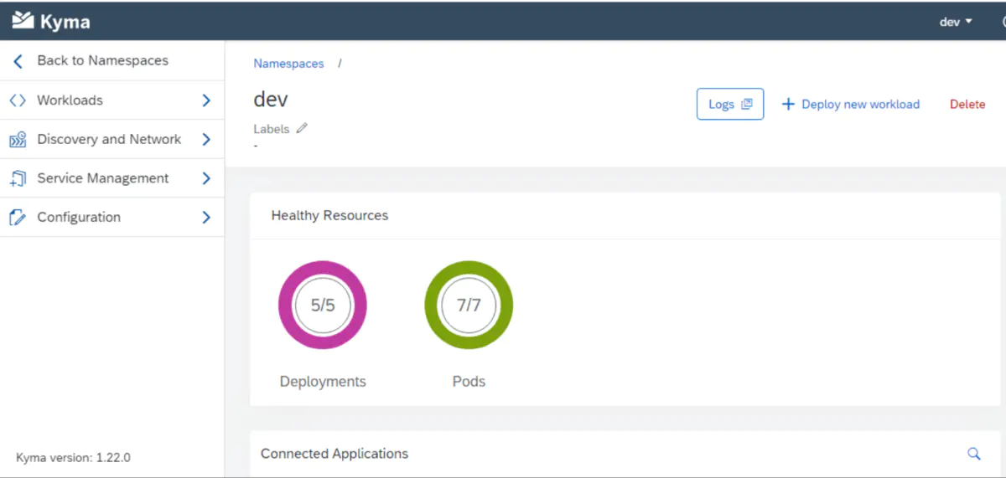Image resolution: width=1006 pixels, height=478 pixels.
Task: Click the Service Management icon
Action: click(18, 178)
